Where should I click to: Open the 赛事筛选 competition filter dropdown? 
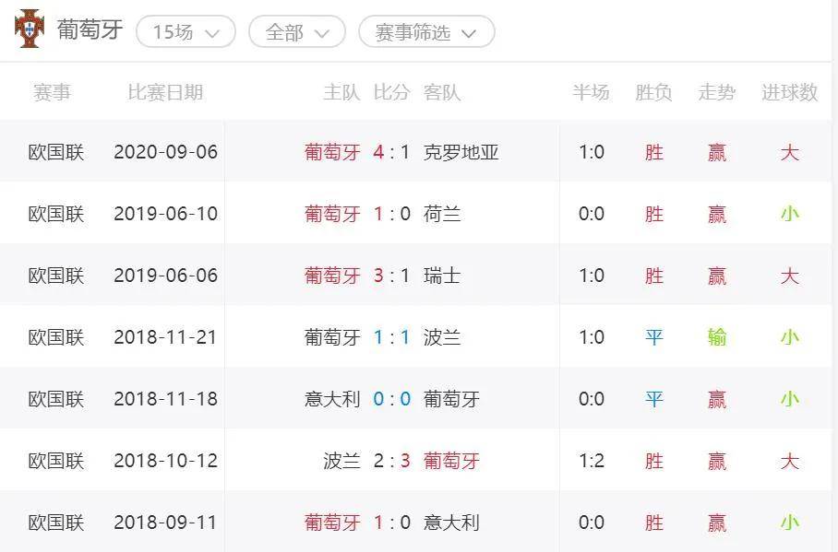(x=426, y=31)
